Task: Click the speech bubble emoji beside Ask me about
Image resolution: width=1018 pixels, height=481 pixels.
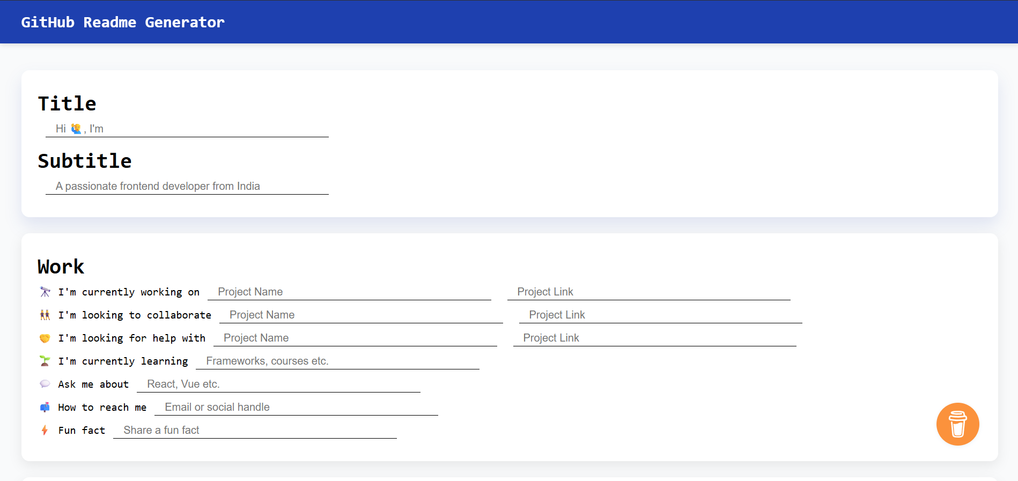Action: click(45, 384)
